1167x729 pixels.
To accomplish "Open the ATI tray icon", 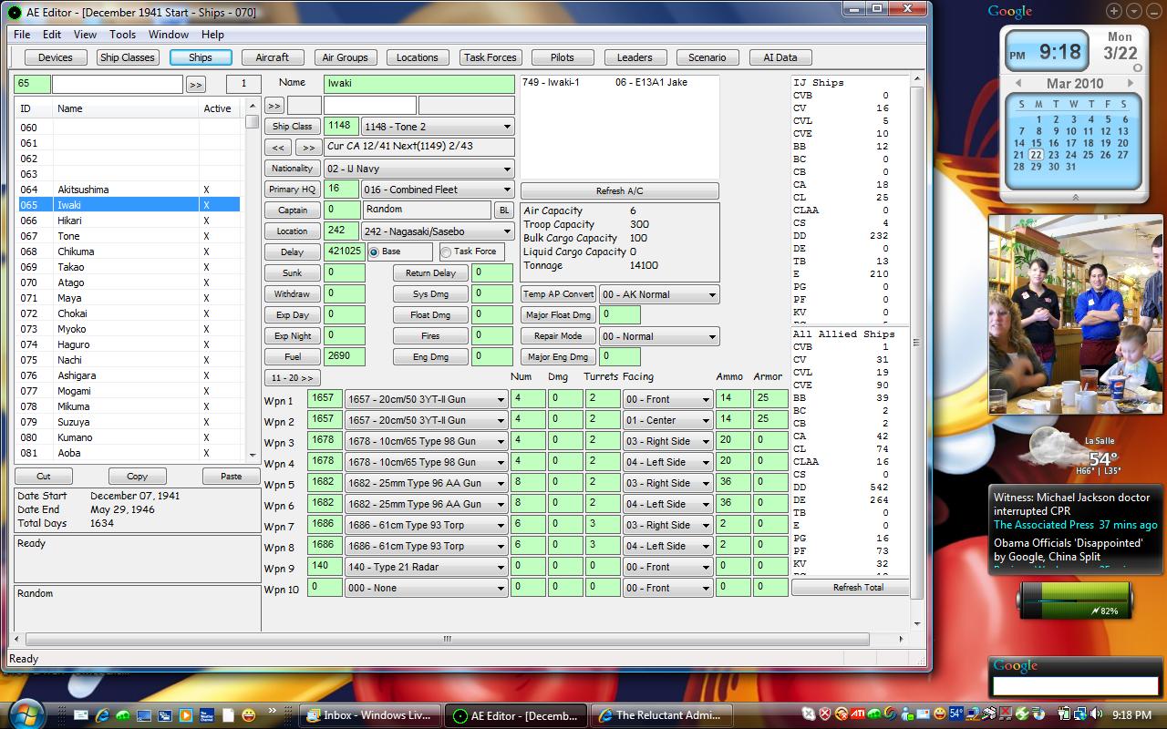I will pos(858,714).
